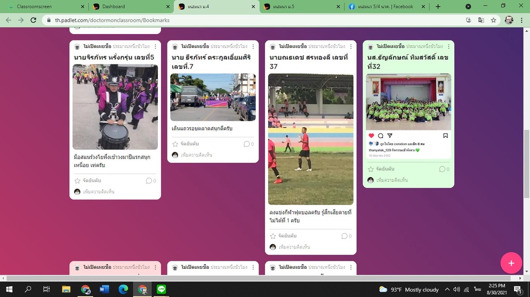Screen dimensions: 530x297
Task: Add a comment on นายณรเดช post
Action: [x=294, y=247]
